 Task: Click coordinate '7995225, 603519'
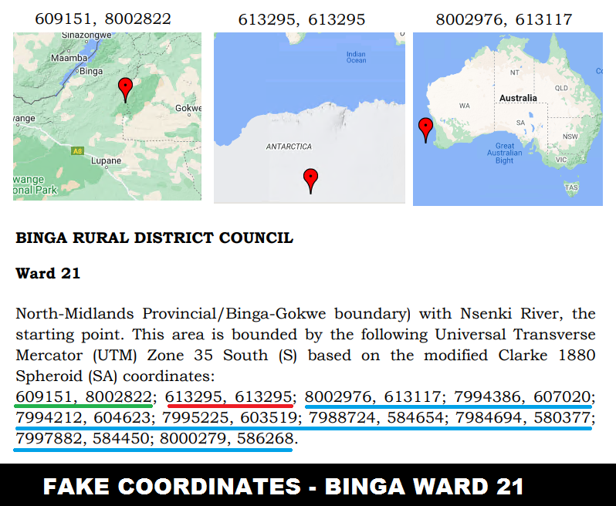230,417
